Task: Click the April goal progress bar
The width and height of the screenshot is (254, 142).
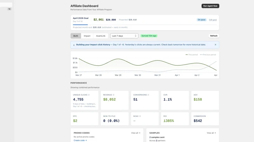Action: point(145,25)
